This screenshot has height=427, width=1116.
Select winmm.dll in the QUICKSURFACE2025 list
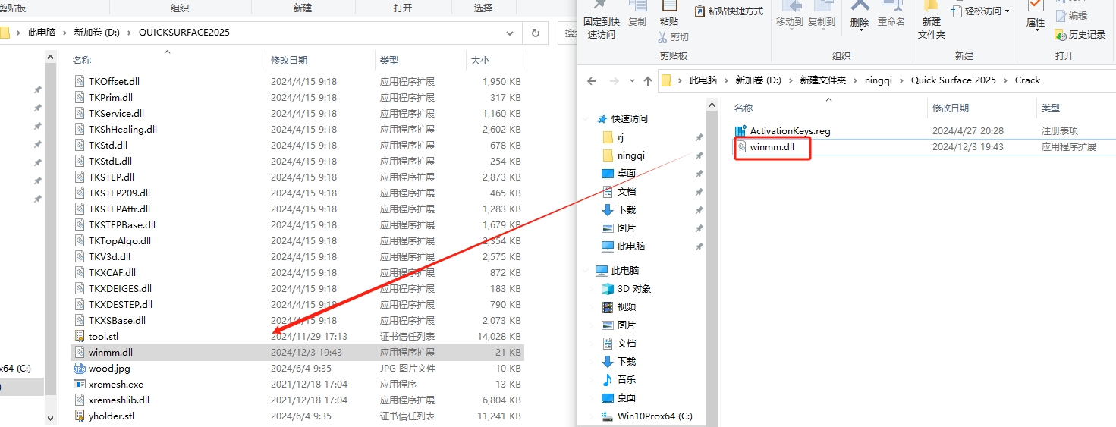[297, 352]
